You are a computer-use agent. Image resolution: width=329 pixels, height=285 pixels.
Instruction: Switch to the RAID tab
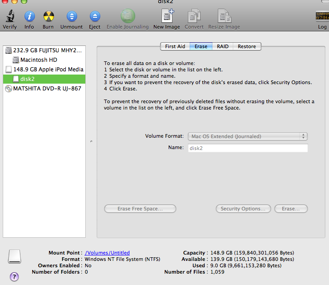tap(223, 46)
